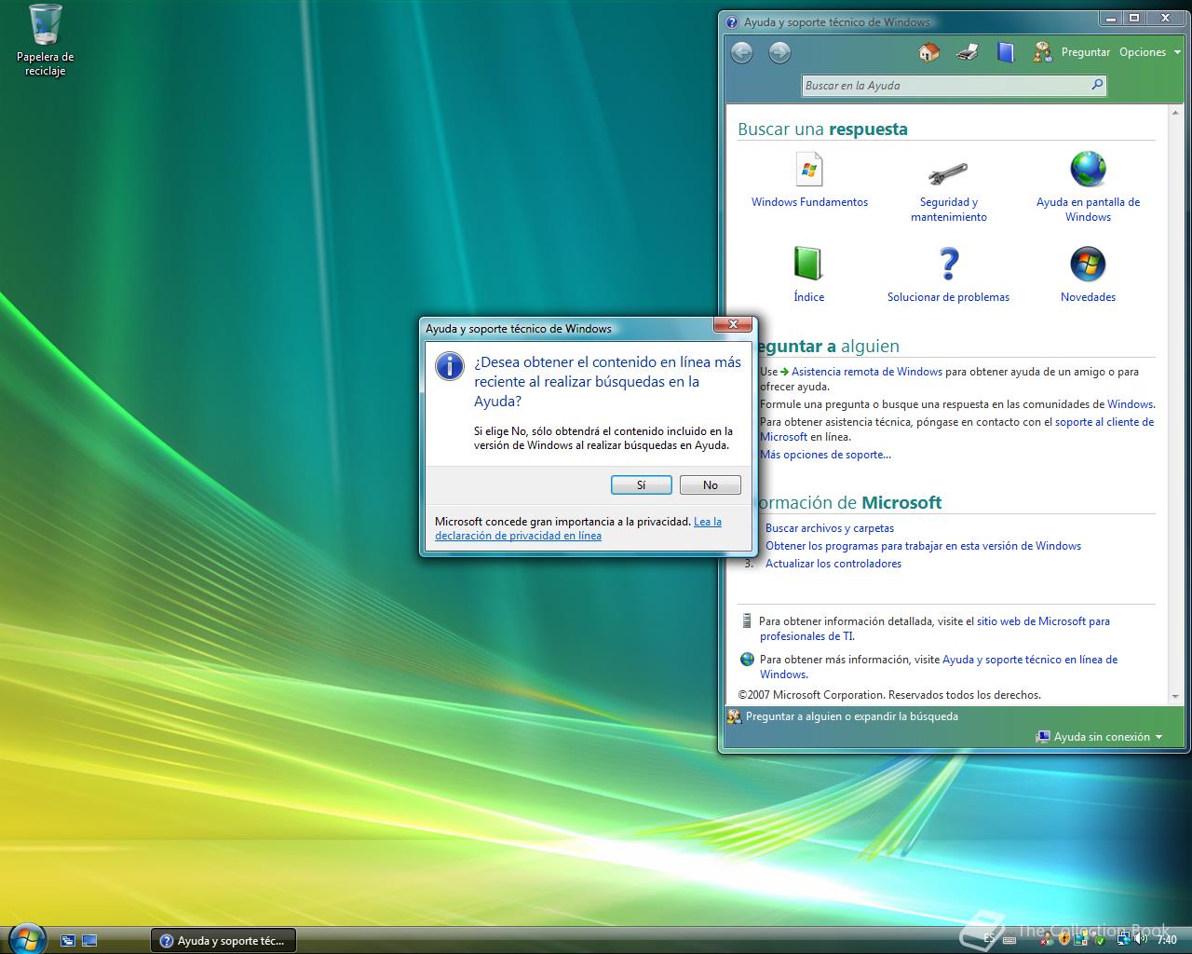The width and height of the screenshot is (1192, 954).
Task: Open the Browse Help book icon
Action: [x=1005, y=52]
